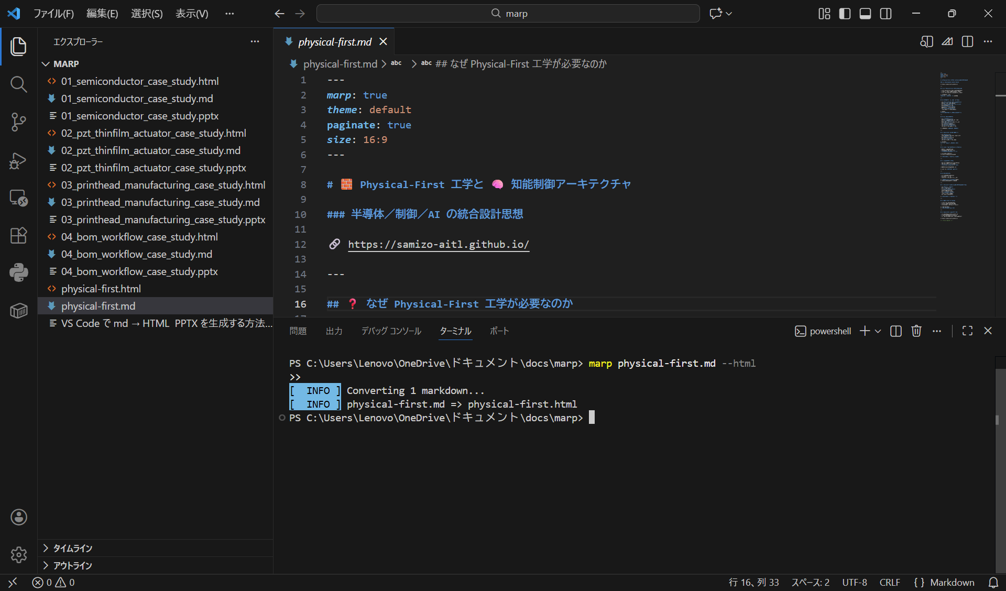This screenshot has height=591, width=1006.
Task: Click Markdown language mode in status bar
Action: (952, 583)
